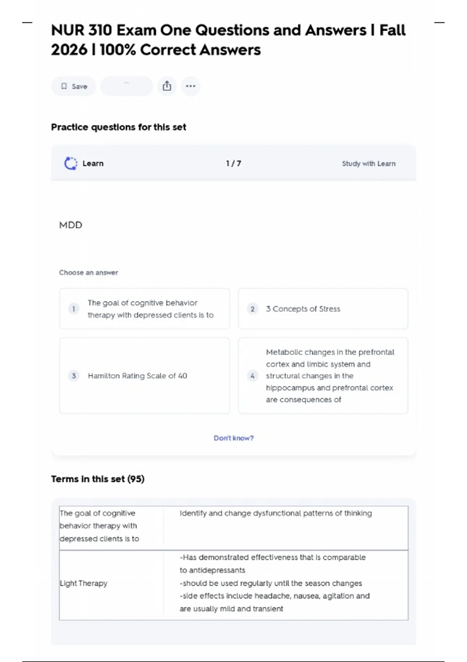The width and height of the screenshot is (467, 662).
Task: Select the "Metabolic changes in the prefrontal cortex" answer
Action: (330, 376)
